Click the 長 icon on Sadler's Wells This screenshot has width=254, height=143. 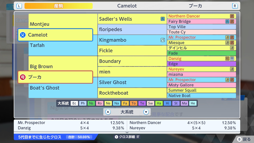tap(163, 19)
